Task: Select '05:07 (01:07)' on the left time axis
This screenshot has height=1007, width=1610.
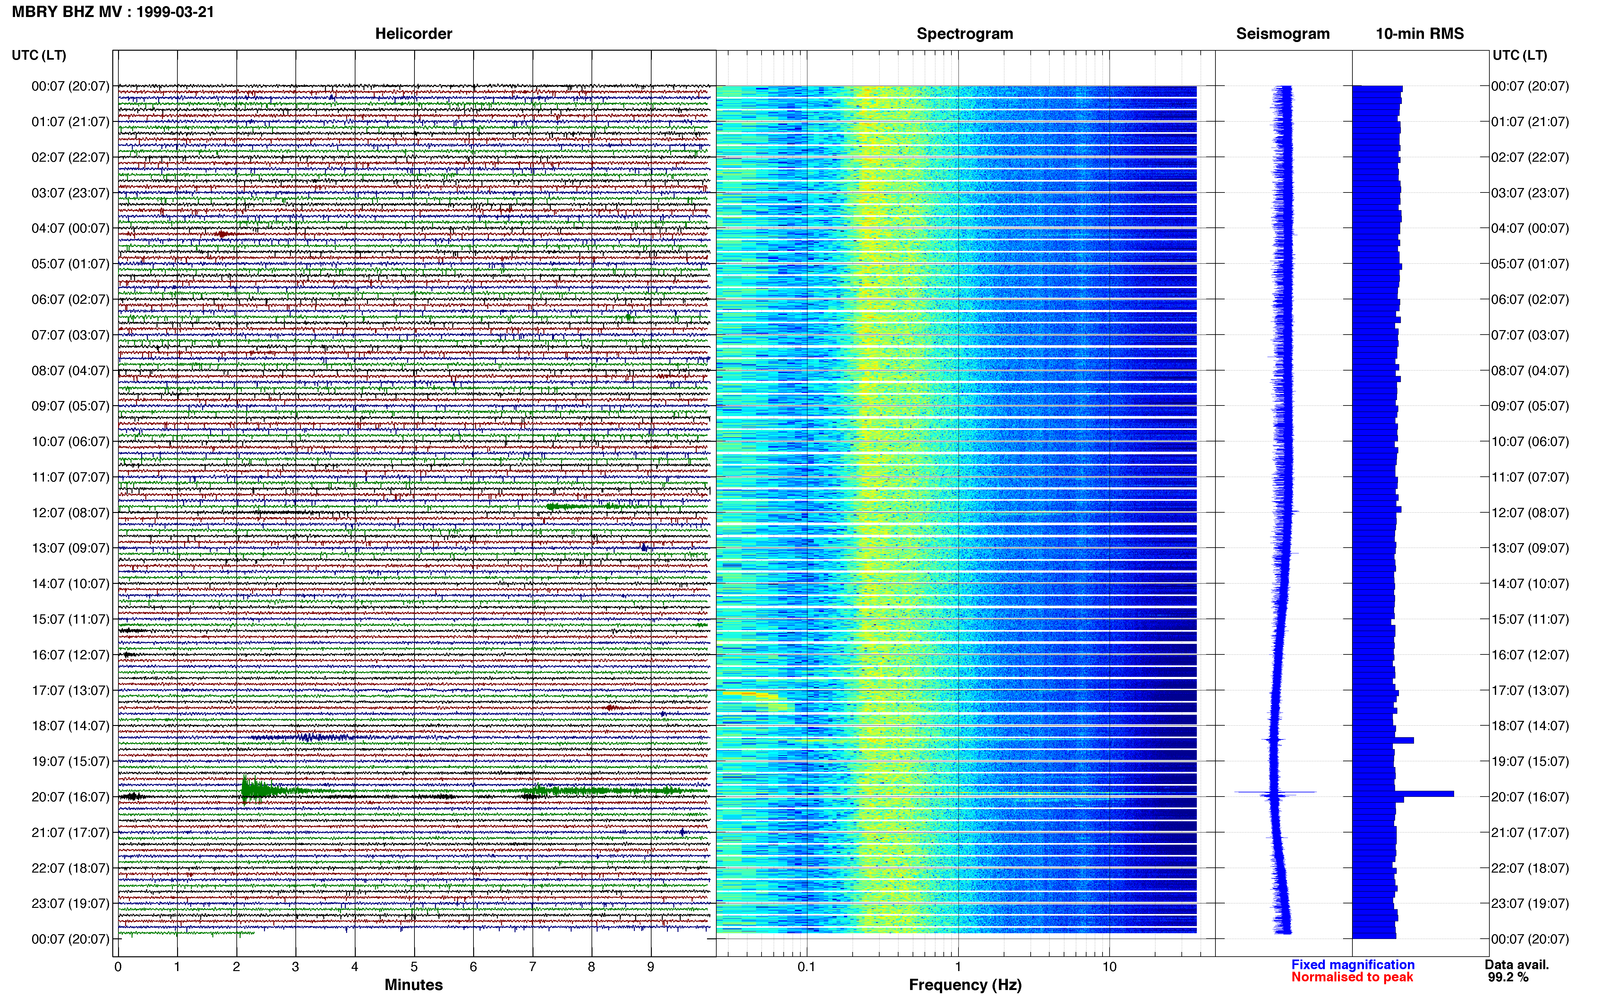Action: coord(70,264)
